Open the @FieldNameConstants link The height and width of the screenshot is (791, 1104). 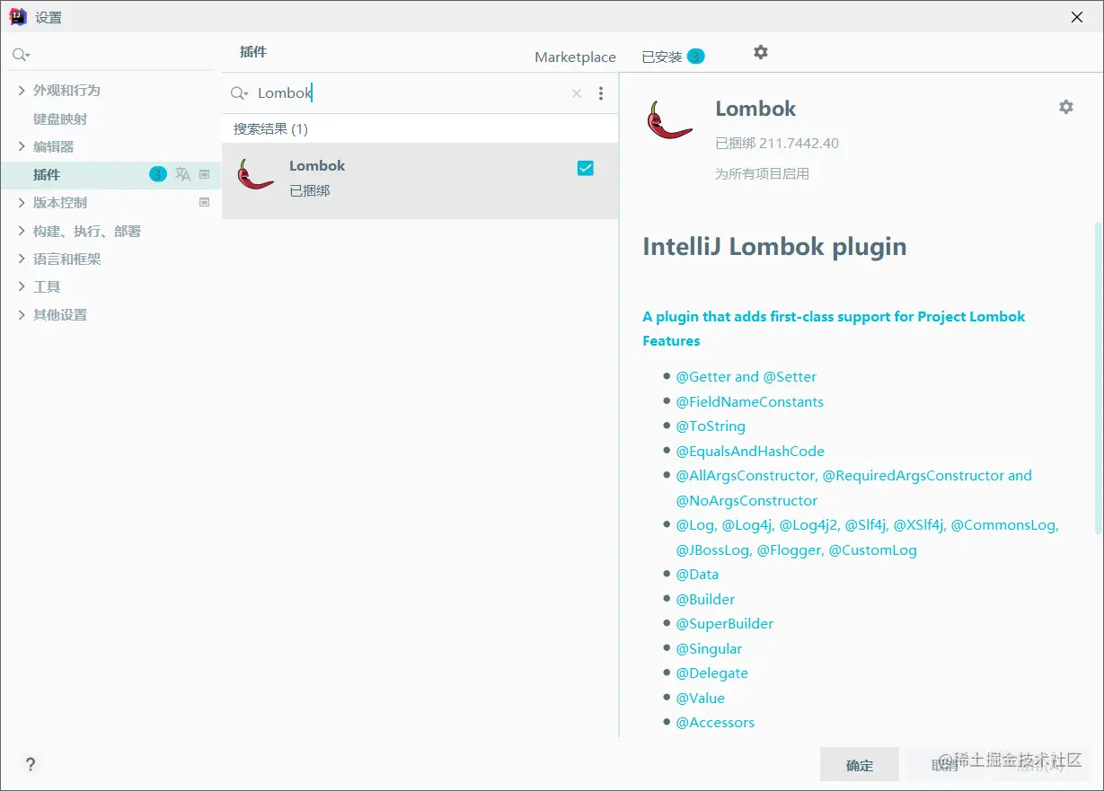point(749,401)
